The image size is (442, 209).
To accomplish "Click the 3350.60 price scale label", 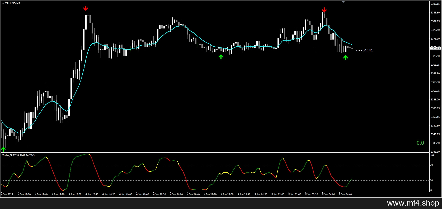I will (435, 126).
